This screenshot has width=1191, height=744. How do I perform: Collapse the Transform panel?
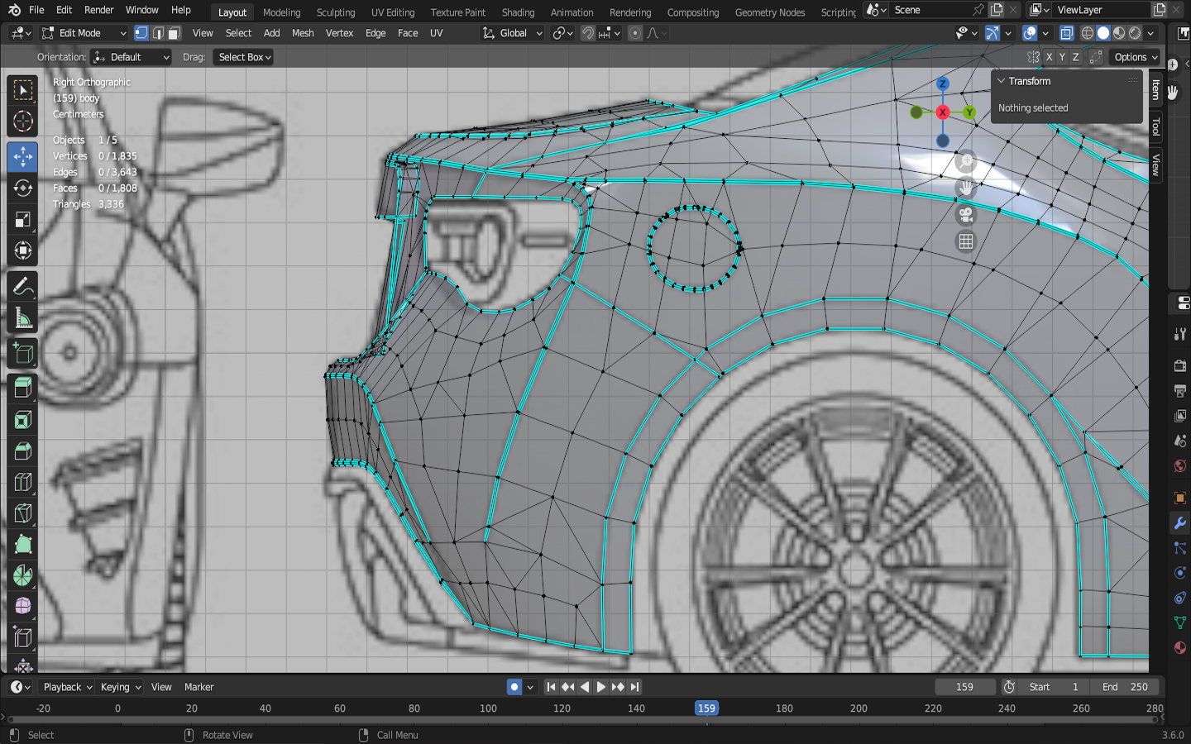point(1002,81)
